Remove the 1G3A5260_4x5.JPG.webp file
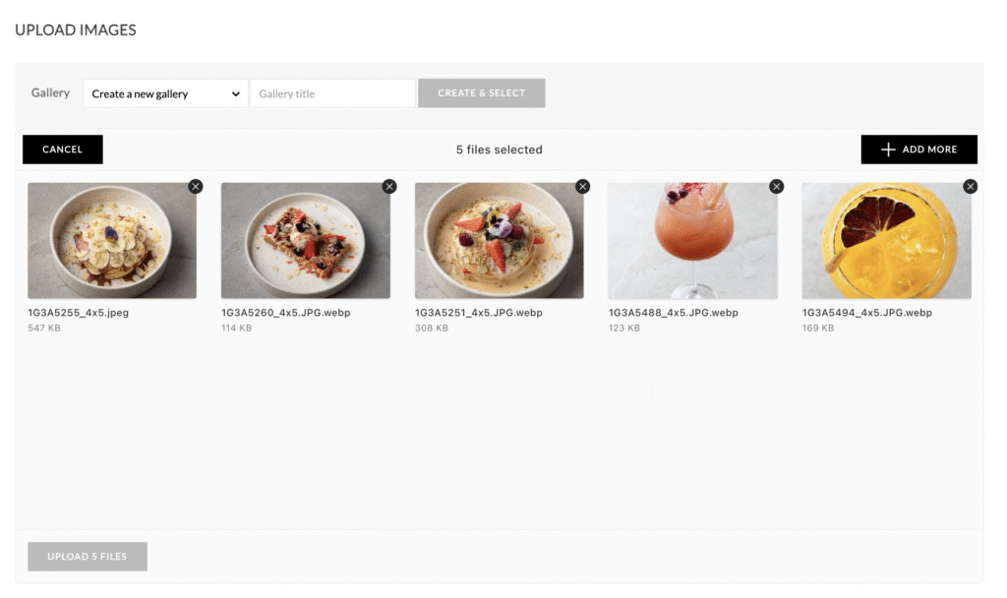This screenshot has height=598, width=1007. pos(389,186)
